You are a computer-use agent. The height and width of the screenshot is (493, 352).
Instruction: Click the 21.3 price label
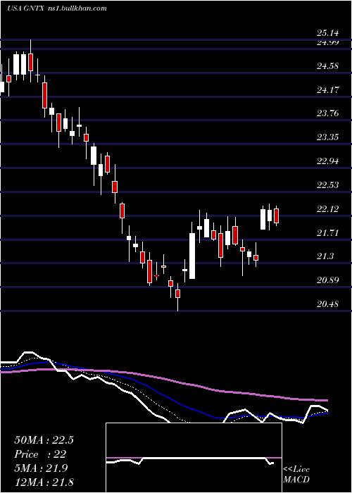(325, 256)
